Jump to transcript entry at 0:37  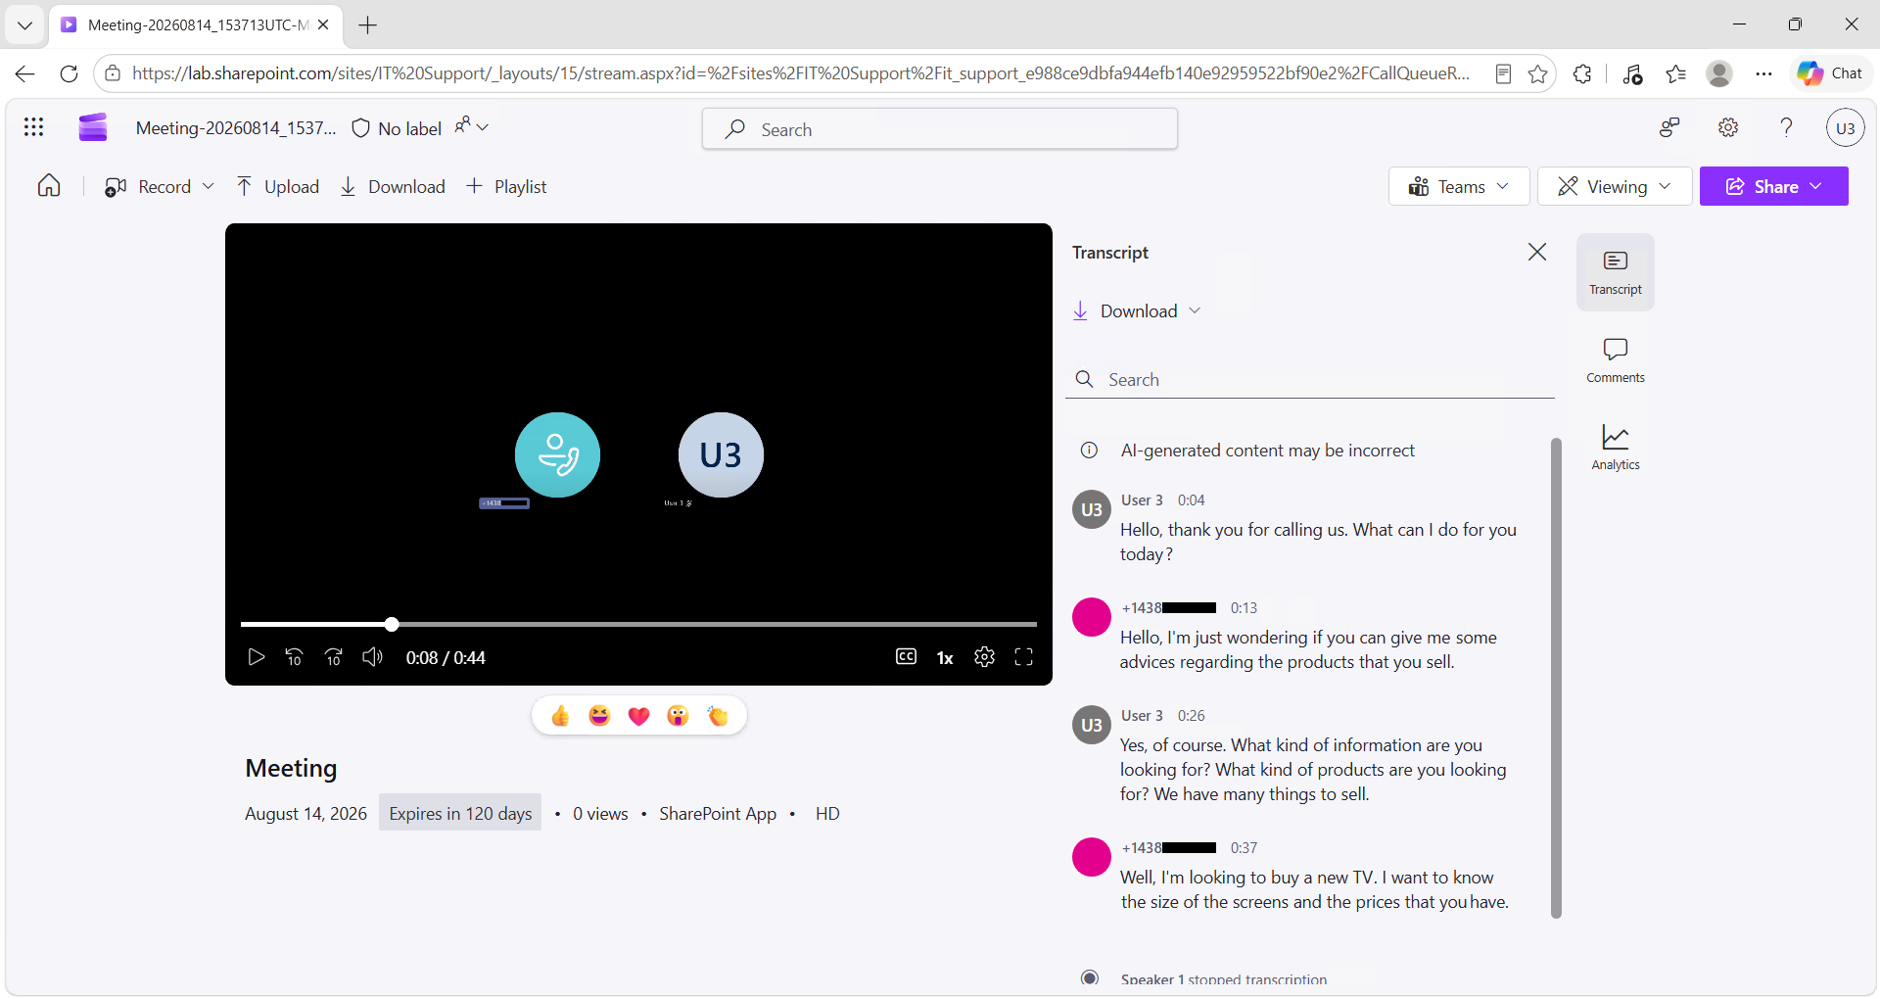pyautogui.click(x=1244, y=848)
